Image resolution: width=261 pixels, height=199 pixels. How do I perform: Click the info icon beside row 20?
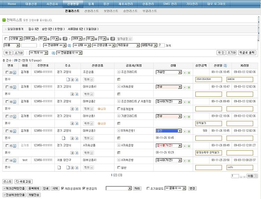coord(15,73)
